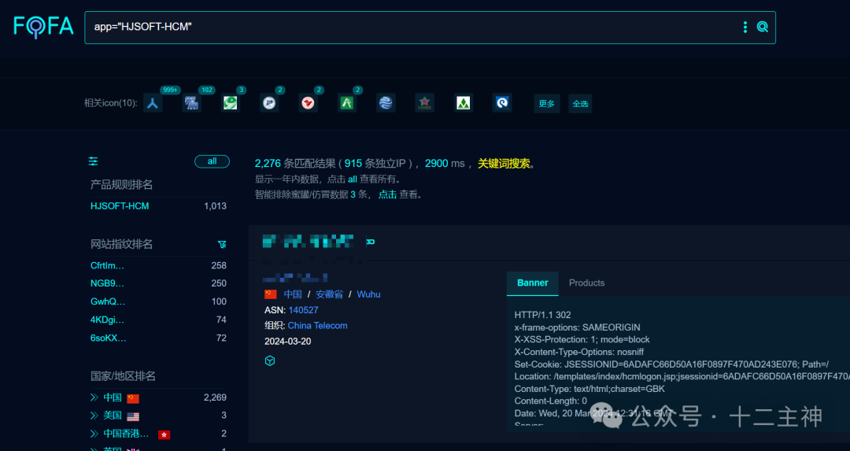Viewport: 850px width, 451px height.
Task: Open the 关键词搜索 link
Action: pos(504,164)
